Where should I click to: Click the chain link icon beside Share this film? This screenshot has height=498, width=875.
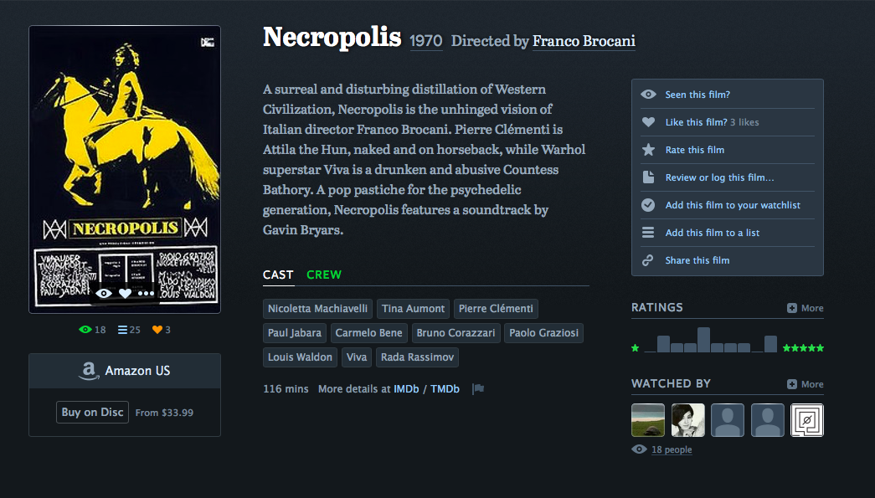click(x=648, y=259)
